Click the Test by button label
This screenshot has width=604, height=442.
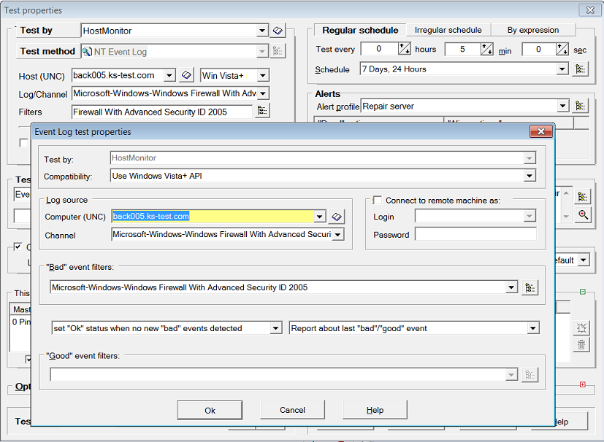click(47, 31)
